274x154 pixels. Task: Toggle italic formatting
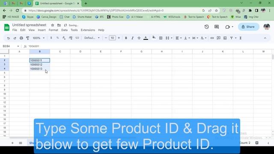pyautogui.click(x=132, y=38)
